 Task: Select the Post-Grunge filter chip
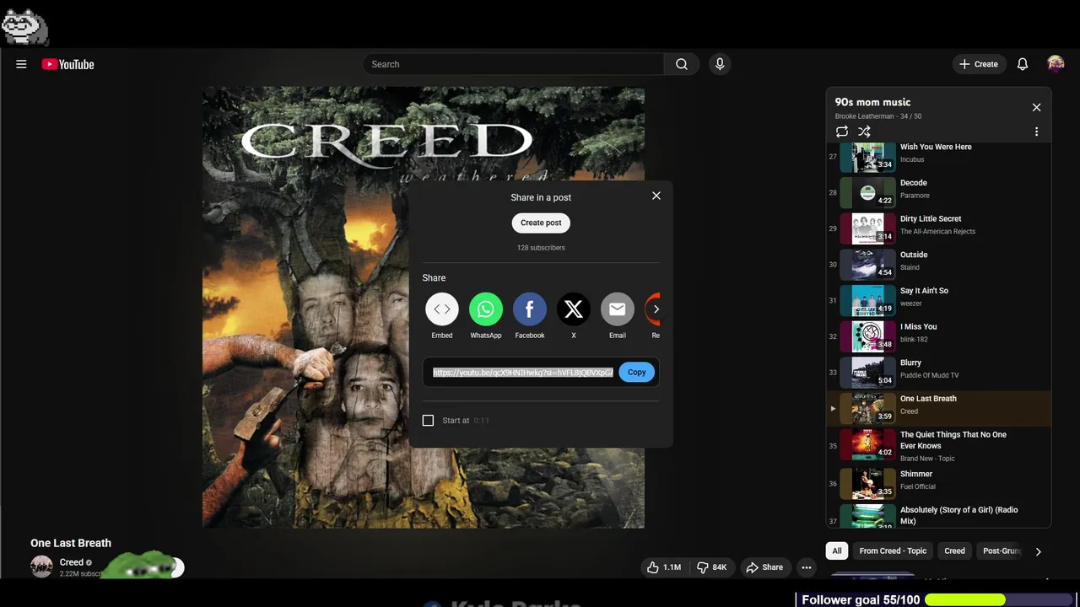pos(1002,551)
